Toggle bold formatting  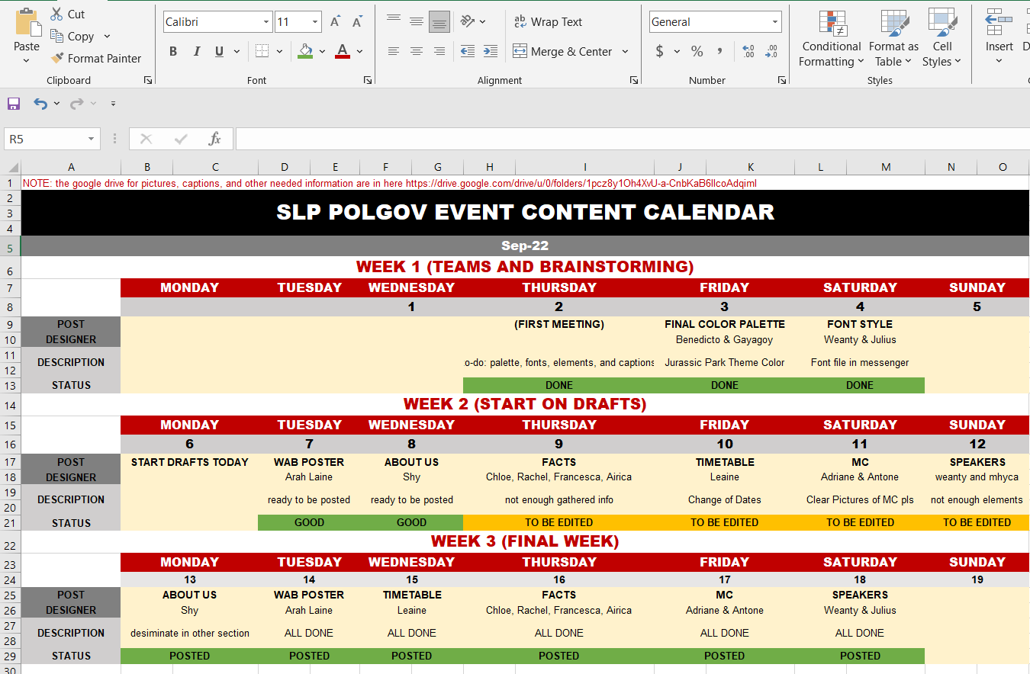173,51
